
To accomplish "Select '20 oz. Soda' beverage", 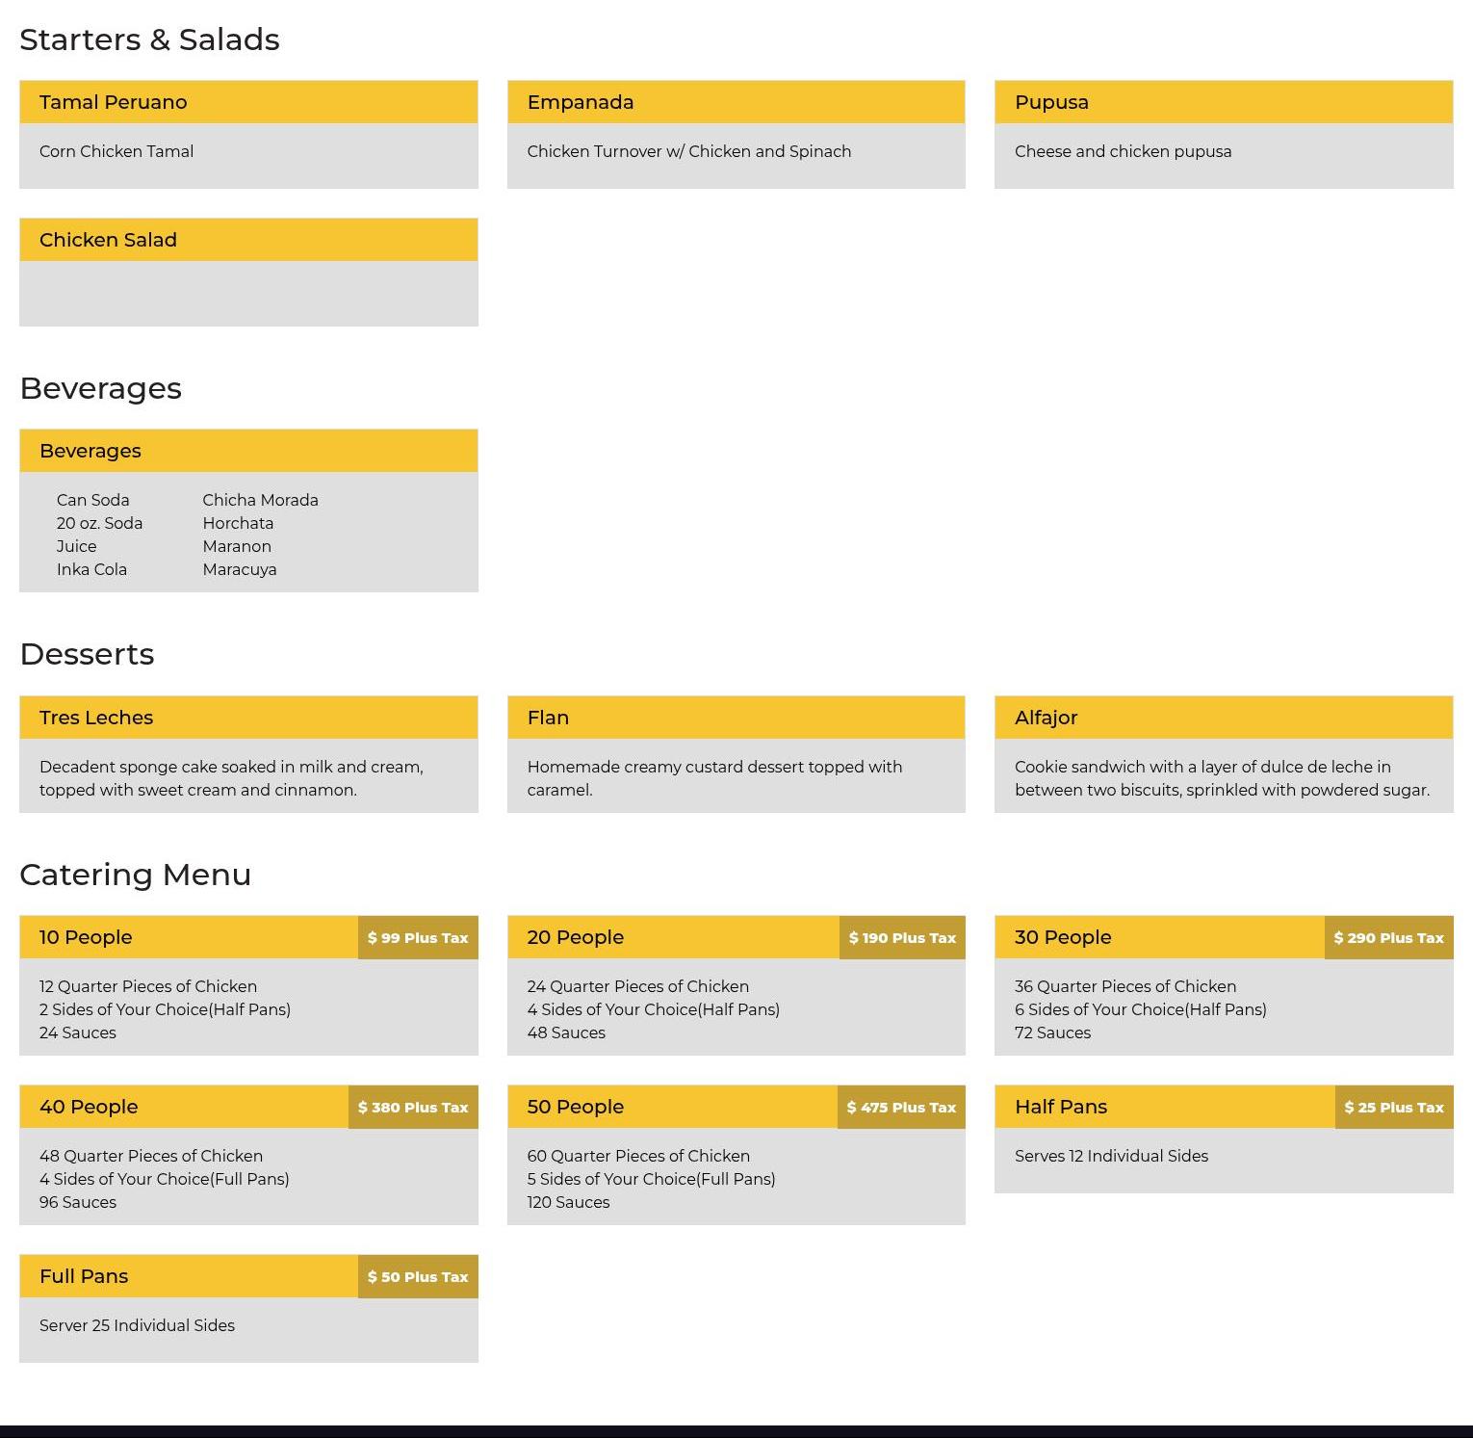I will click(x=99, y=523).
